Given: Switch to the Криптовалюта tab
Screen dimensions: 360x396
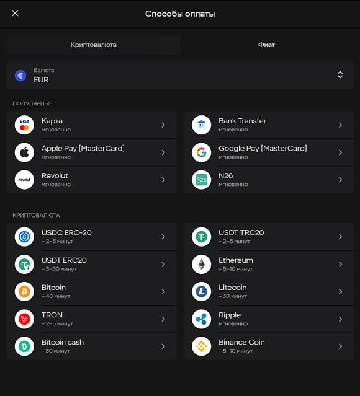Looking at the screenshot, I should click(x=94, y=45).
